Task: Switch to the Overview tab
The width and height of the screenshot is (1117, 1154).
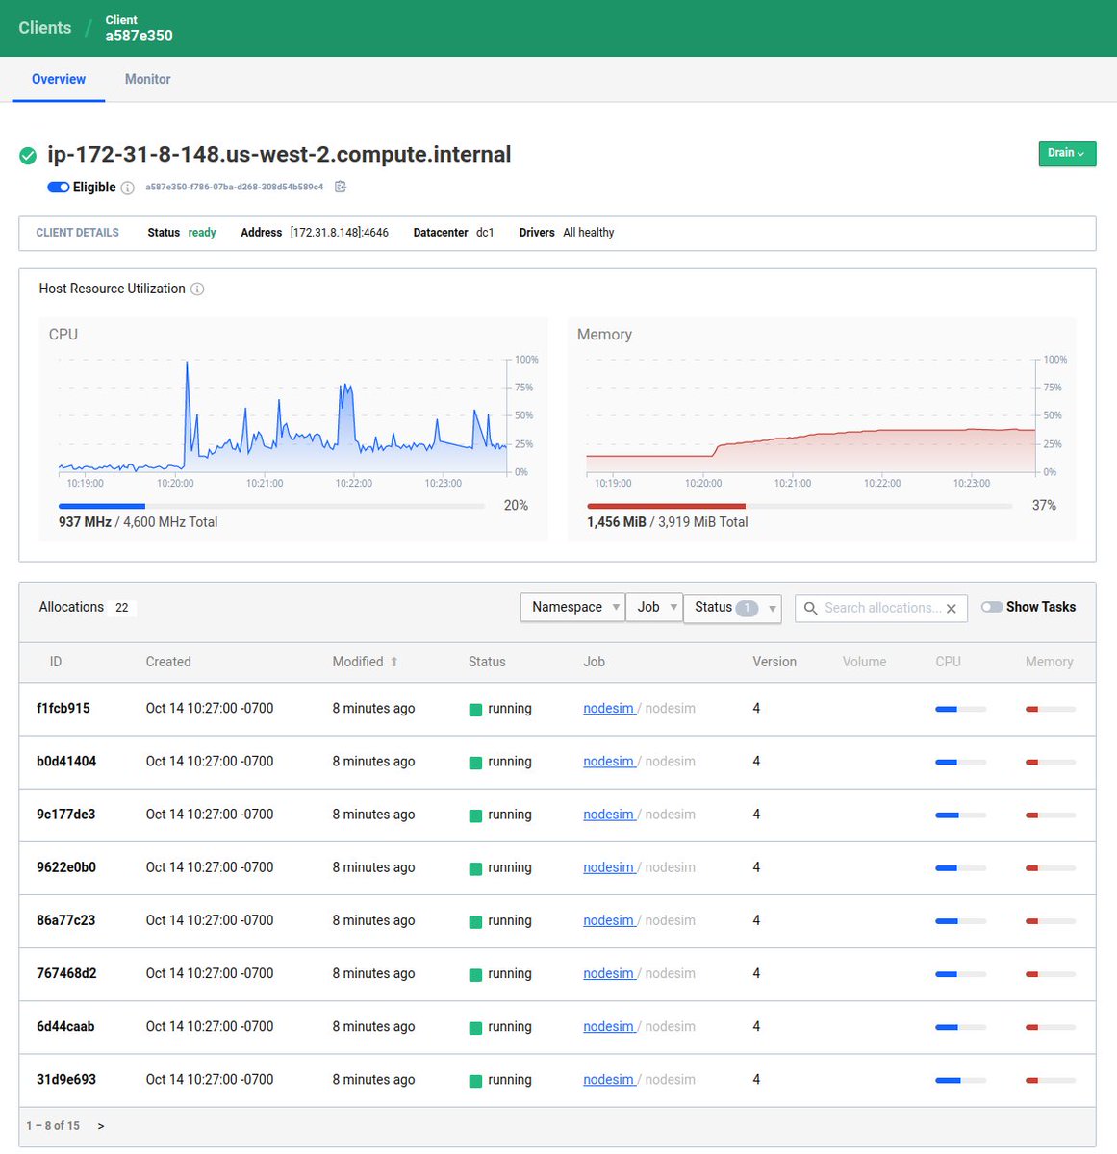Action: tap(59, 79)
